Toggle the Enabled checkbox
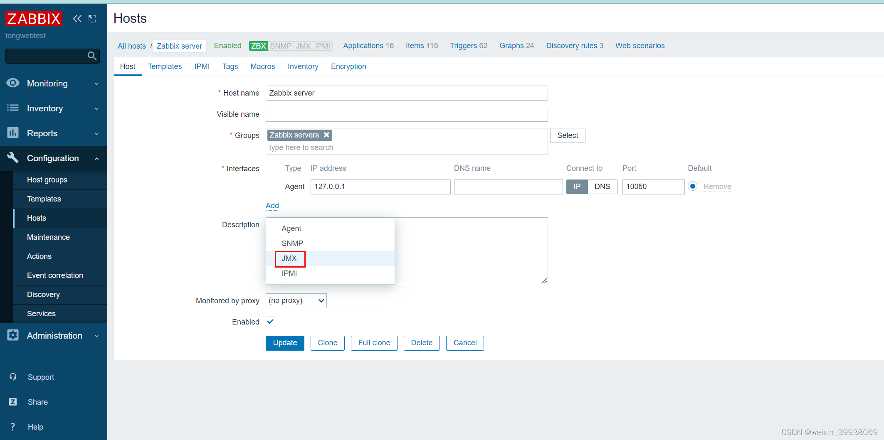 270,322
